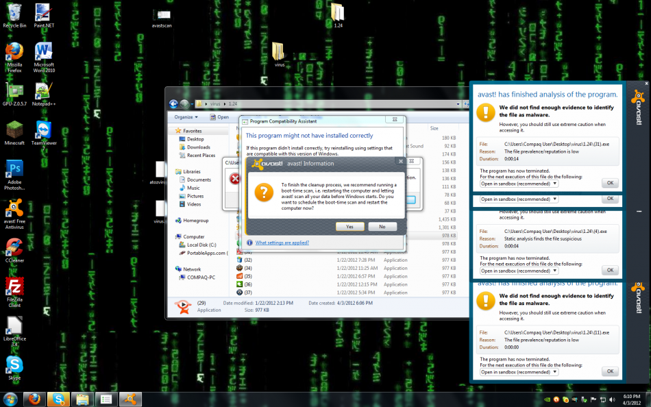Open the Windows Start menu
651x407 pixels.
10,399
